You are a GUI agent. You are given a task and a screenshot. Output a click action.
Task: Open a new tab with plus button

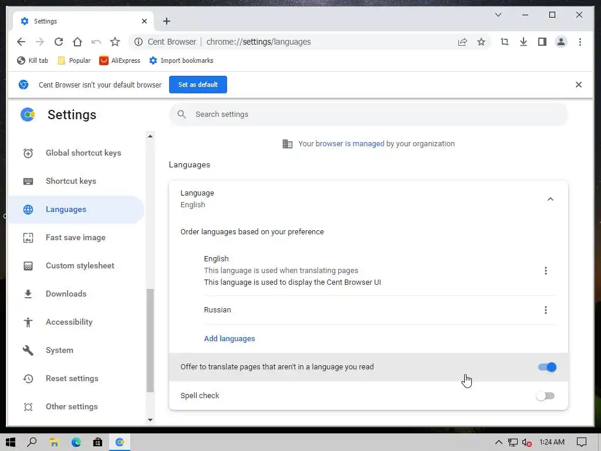coord(167,21)
